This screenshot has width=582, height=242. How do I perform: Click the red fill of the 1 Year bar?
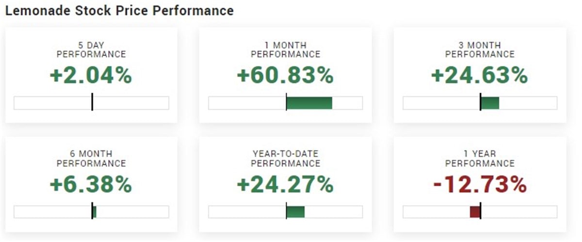click(x=475, y=212)
